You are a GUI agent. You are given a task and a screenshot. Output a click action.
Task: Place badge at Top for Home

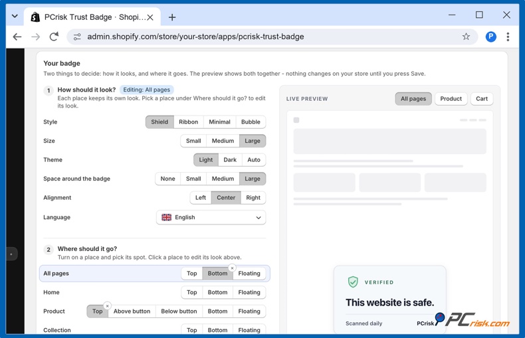[192, 292]
